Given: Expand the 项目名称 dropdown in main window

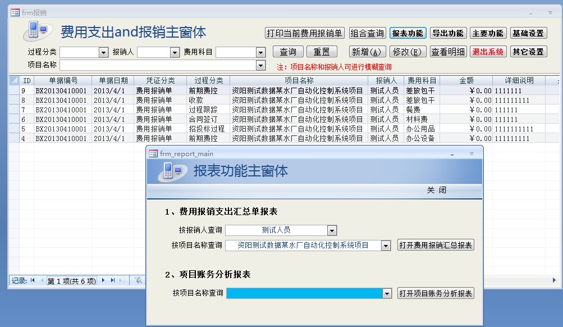Looking at the screenshot, I should pos(260,65).
